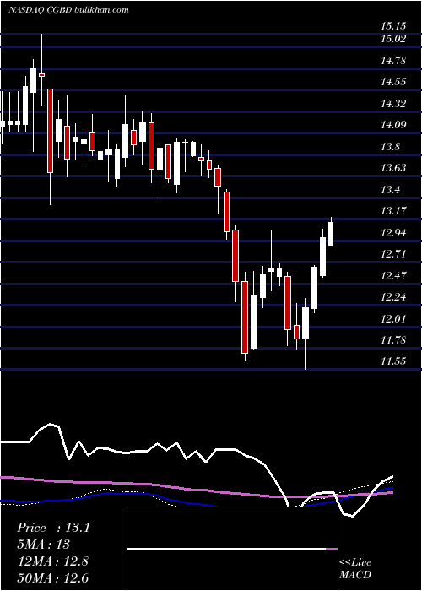Click the 15.02 price axis label
Image resolution: width=422 pixels, height=591 pixels.
tap(393, 39)
